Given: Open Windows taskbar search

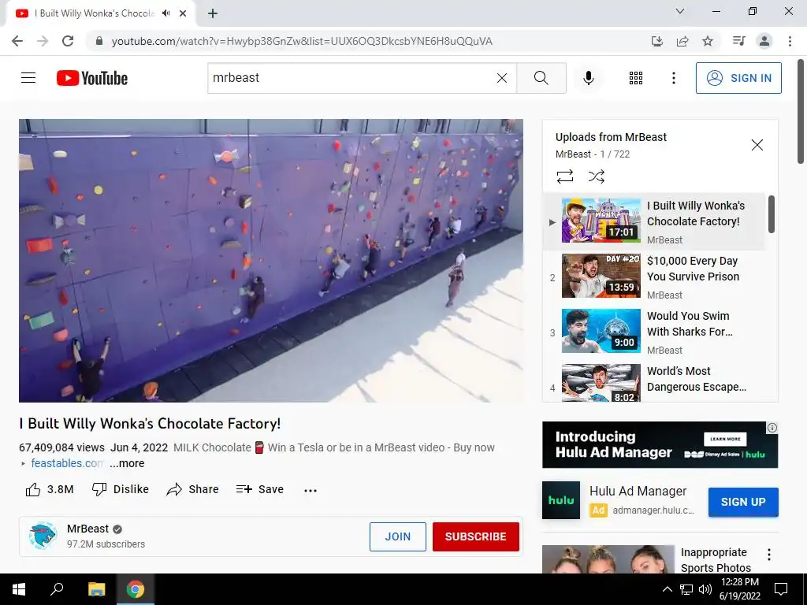Looking at the screenshot, I should pos(57,589).
